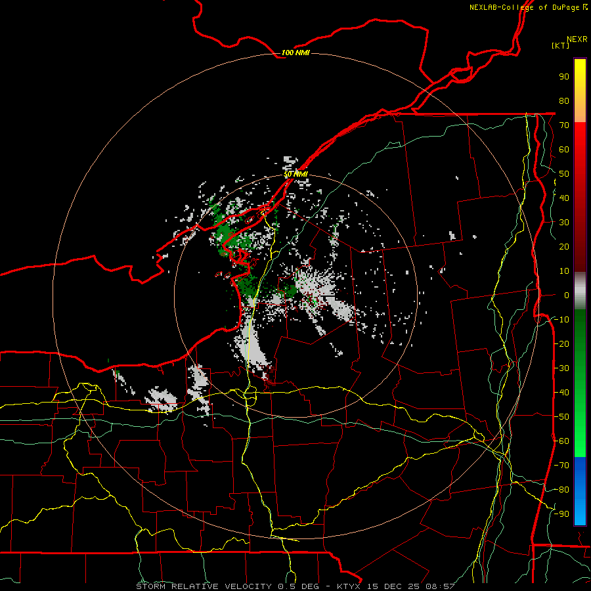Click the positive 30 scale value
The image size is (591, 591).
pos(564,223)
